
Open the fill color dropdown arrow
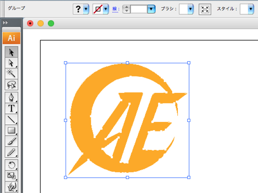coord(86,9)
